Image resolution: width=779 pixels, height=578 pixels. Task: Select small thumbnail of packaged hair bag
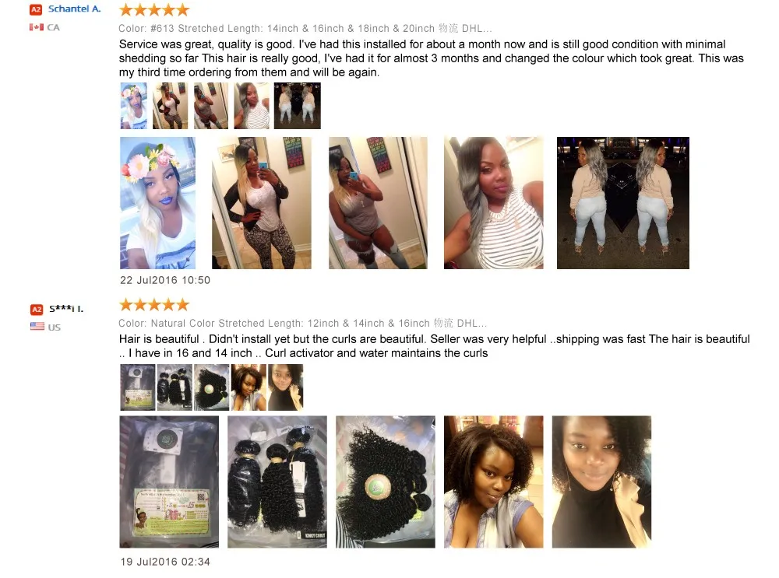coord(138,387)
